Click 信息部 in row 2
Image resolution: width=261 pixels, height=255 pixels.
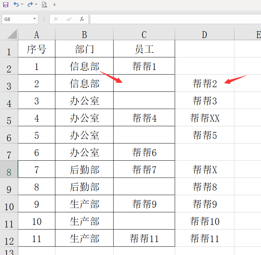point(84,66)
